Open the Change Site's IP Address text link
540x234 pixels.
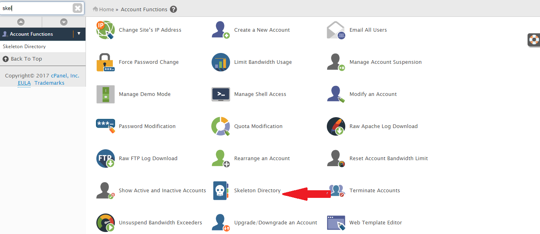click(x=150, y=30)
